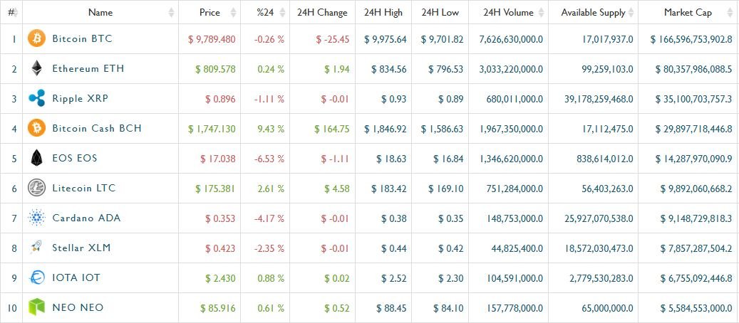Select the 9.43 % change value
Screen dimensions: 739x323
(271, 129)
